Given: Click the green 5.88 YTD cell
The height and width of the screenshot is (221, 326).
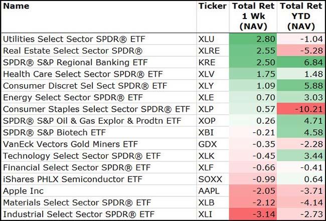Looking at the screenshot, I should click(x=301, y=85).
